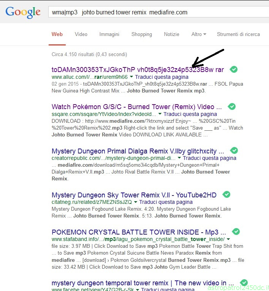Click Traduci questa pagina for facebe.net result
This screenshot has width=269, height=291.
tap(168, 289)
